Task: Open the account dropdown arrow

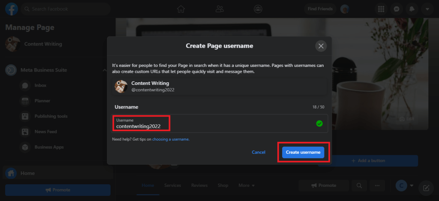Action: pos(427,9)
